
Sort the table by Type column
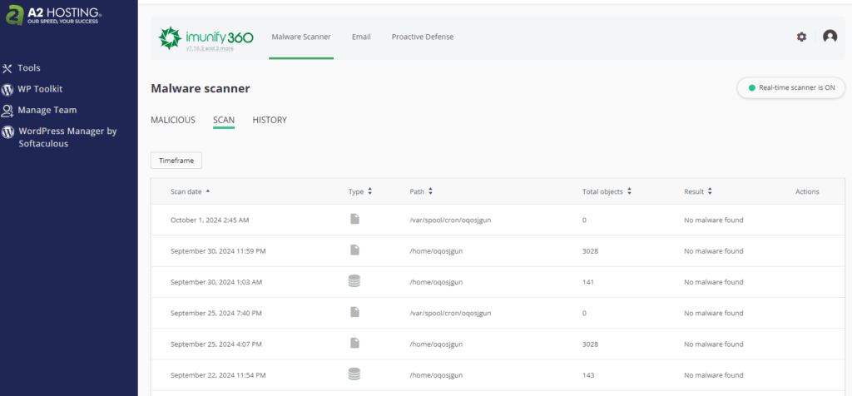click(360, 191)
